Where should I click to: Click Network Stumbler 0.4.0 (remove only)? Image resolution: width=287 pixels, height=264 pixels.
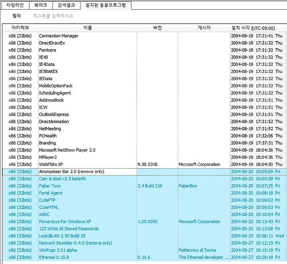76,243
